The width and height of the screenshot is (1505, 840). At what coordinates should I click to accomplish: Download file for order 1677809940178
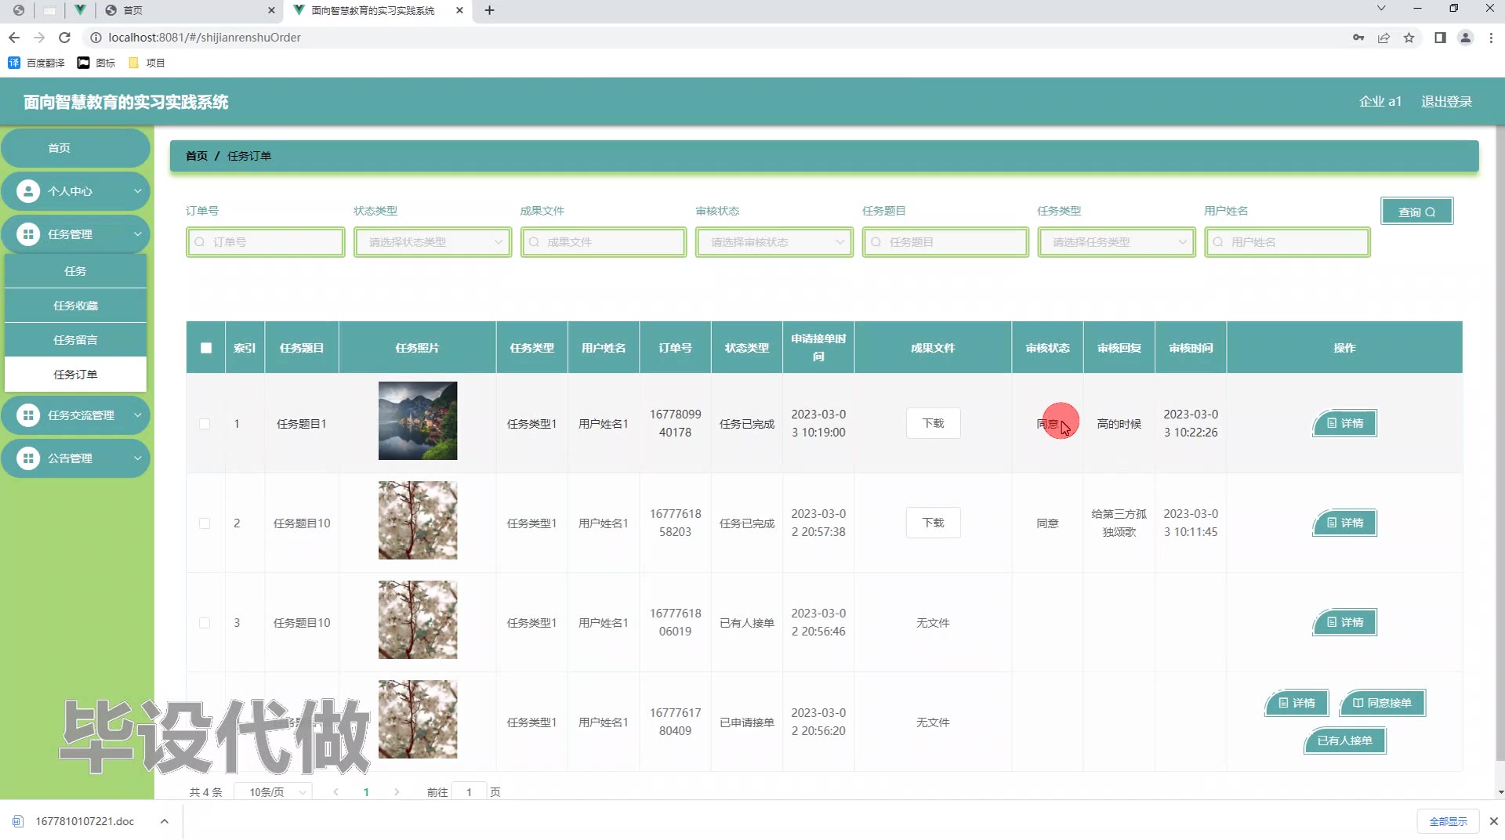[x=933, y=423]
